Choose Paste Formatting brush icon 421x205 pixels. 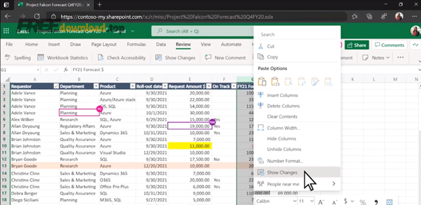[x=315, y=81]
